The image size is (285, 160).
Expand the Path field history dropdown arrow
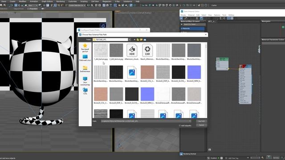(x=190, y=121)
